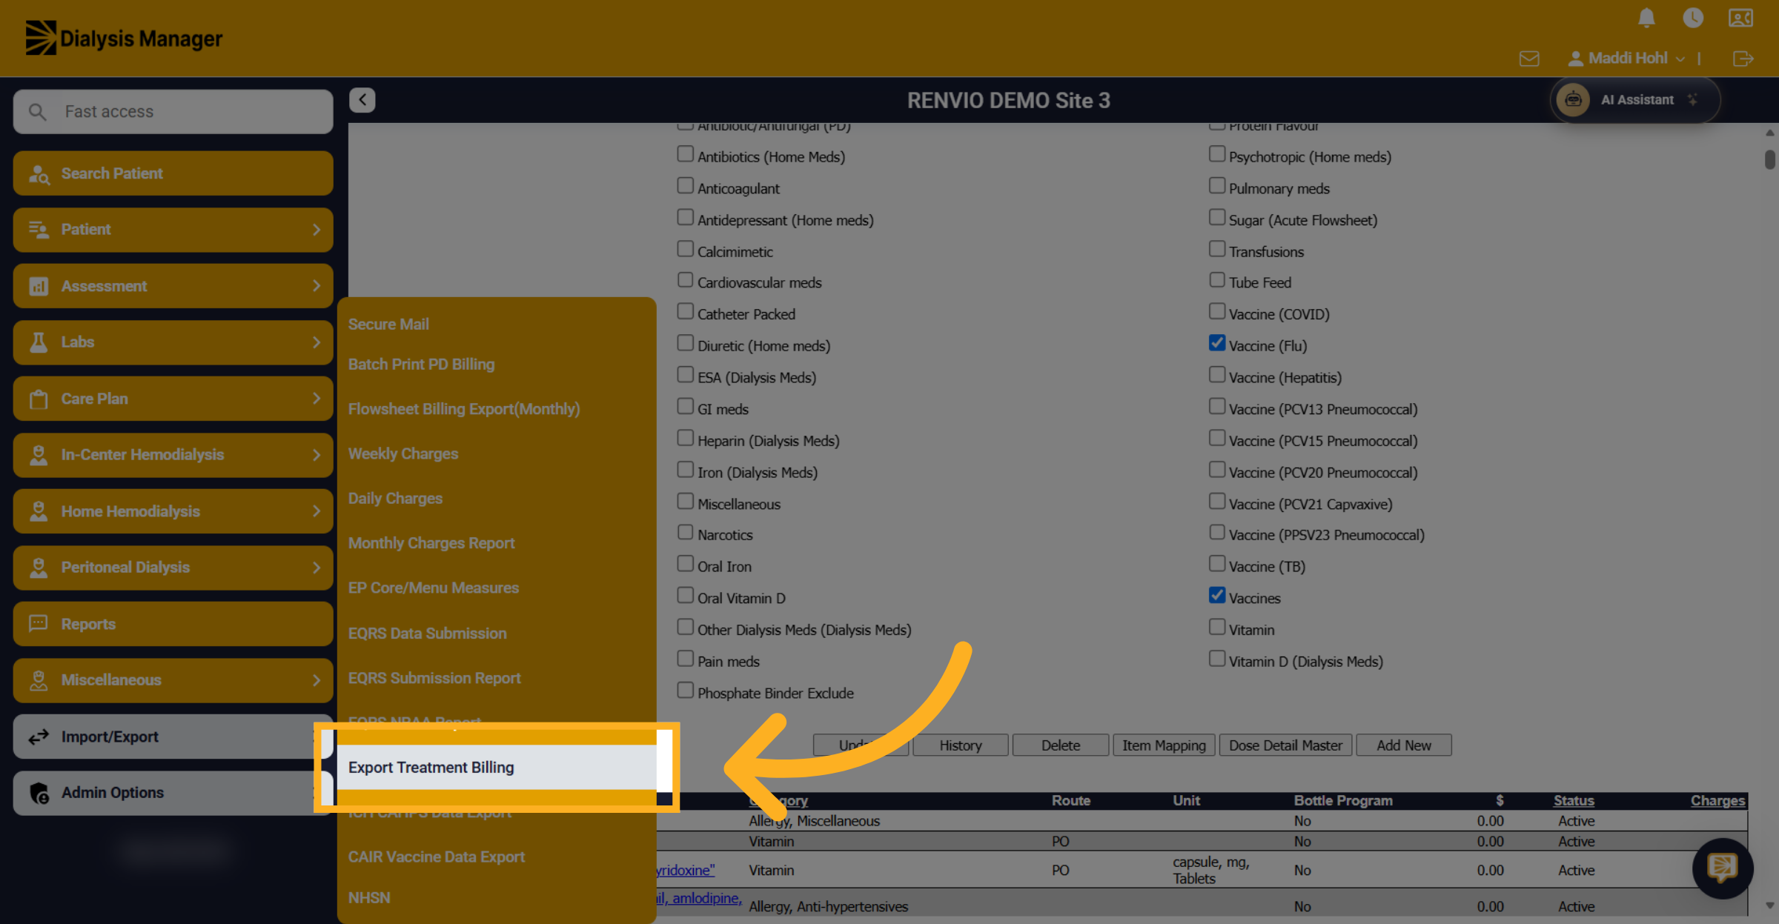
Task: Open the mail envelope icon
Action: tap(1529, 59)
